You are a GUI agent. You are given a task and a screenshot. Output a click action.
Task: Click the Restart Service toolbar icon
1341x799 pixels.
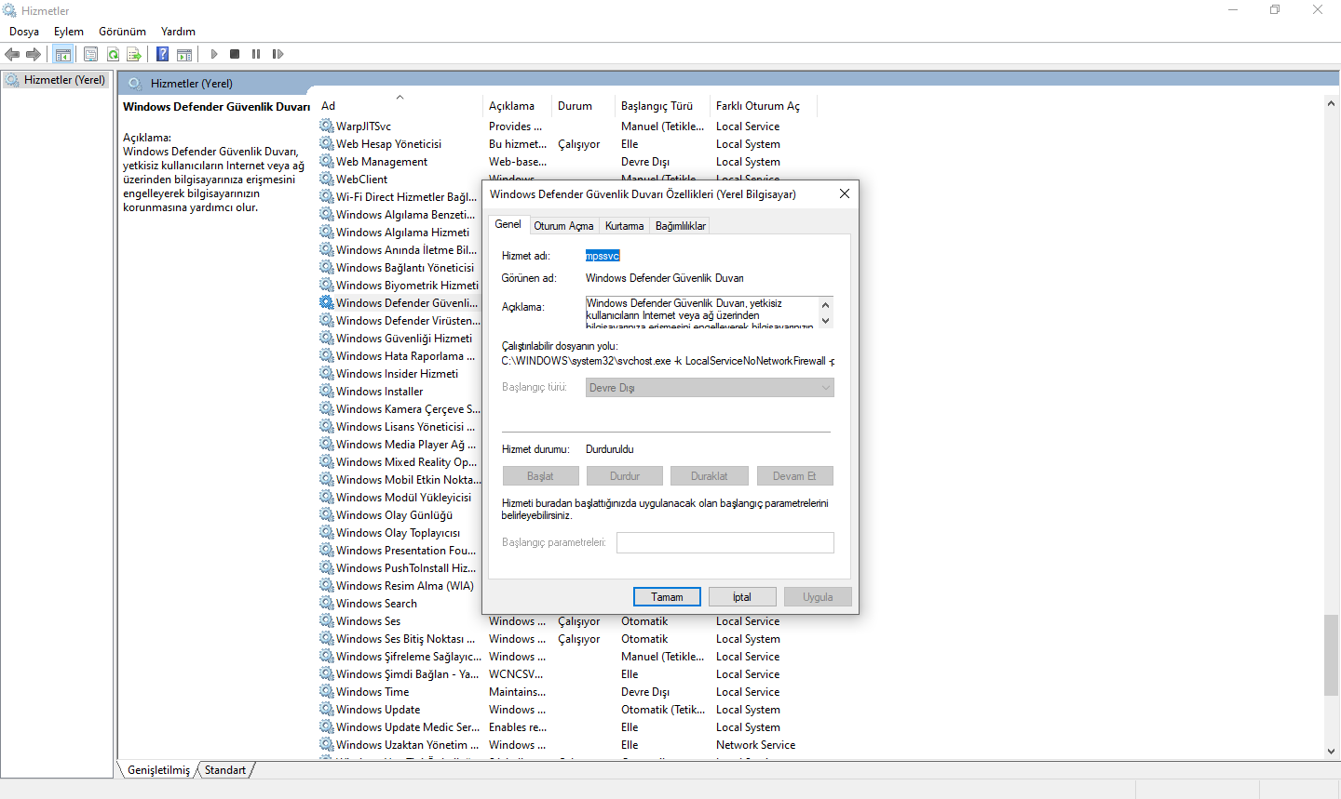click(x=278, y=54)
